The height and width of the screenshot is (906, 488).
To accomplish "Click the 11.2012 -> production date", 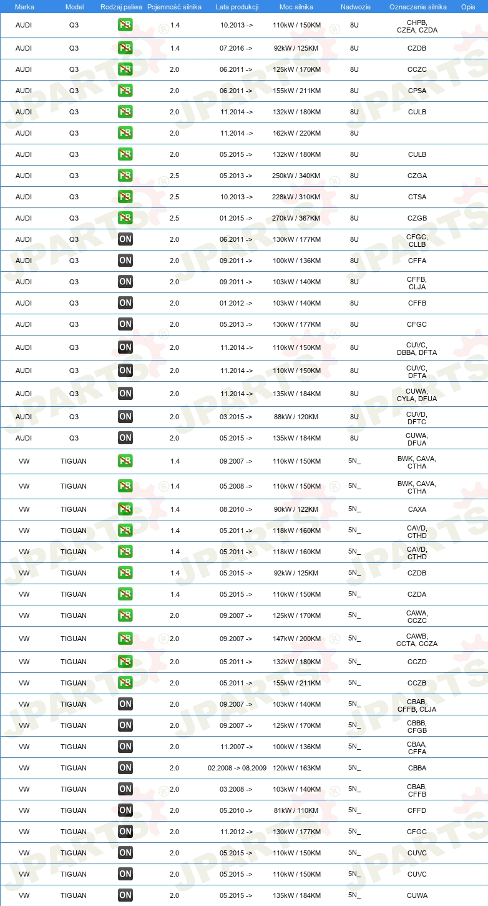I will pos(237,832).
